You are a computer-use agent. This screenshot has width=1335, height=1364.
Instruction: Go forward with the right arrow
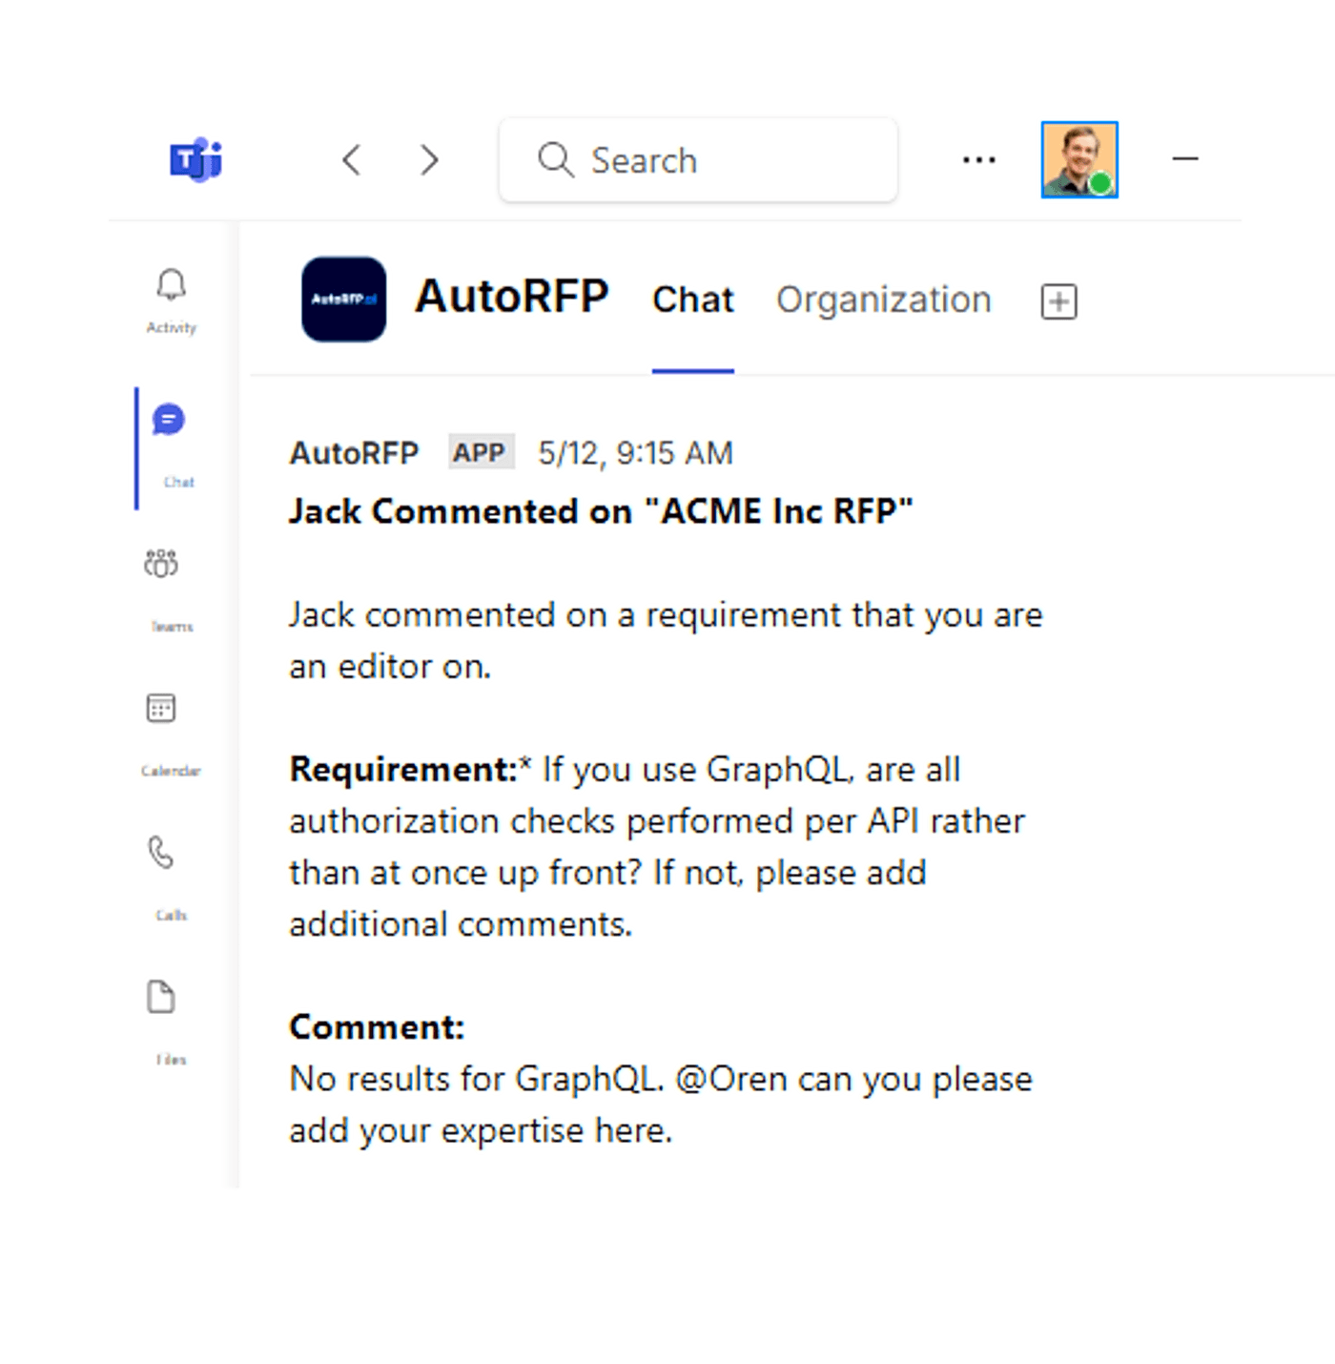click(429, 159)
